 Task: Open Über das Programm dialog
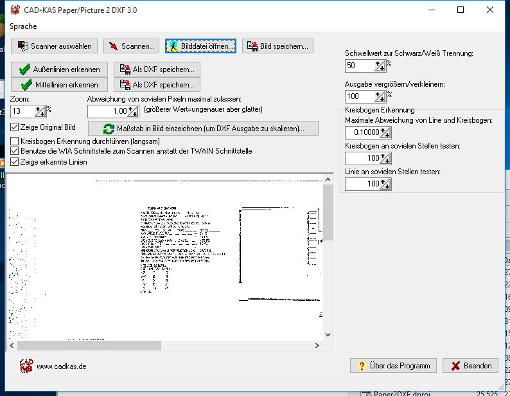(x=393, y=366)
